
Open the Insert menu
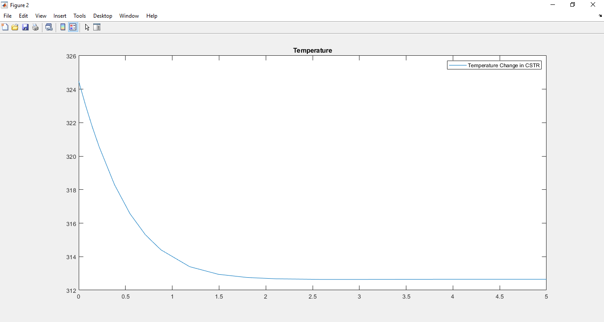pyautogui.click(x=59, y=15)
